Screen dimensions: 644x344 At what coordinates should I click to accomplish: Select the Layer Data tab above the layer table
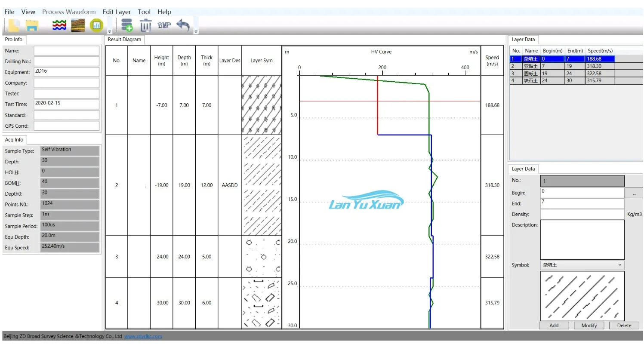(x=523, y=40)
